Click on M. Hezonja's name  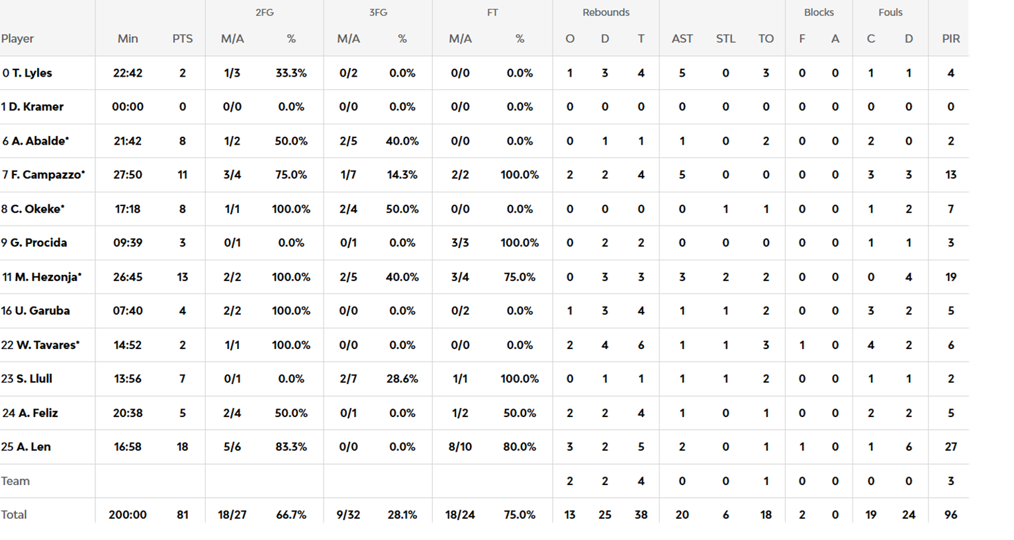coord(48,277)
